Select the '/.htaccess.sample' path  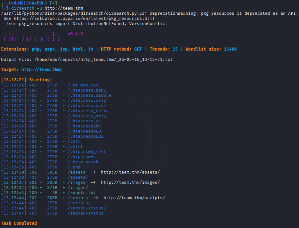[x=89, y=95]
